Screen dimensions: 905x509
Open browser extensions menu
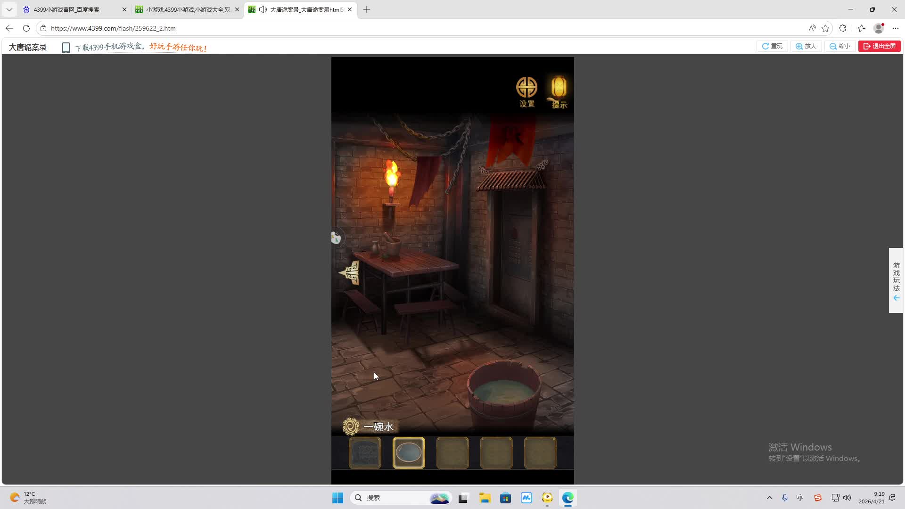click(843, 28)
